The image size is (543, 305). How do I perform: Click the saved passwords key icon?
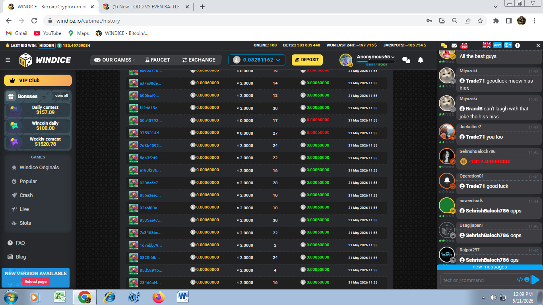429,21
